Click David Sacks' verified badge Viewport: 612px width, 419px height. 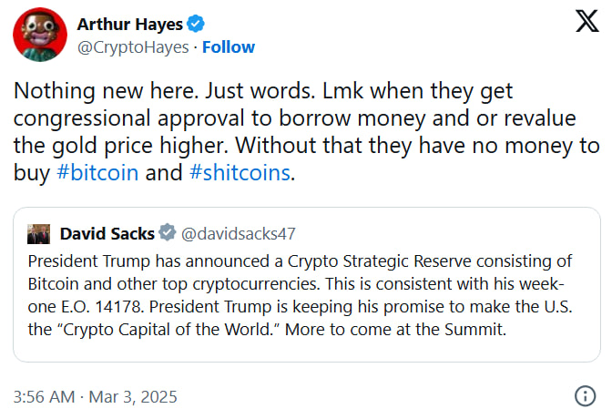coord(168,233)
